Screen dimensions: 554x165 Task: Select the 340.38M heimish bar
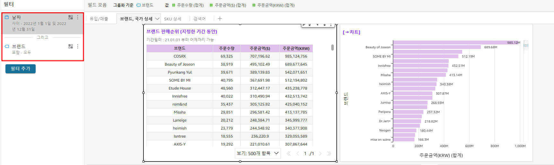415,84
